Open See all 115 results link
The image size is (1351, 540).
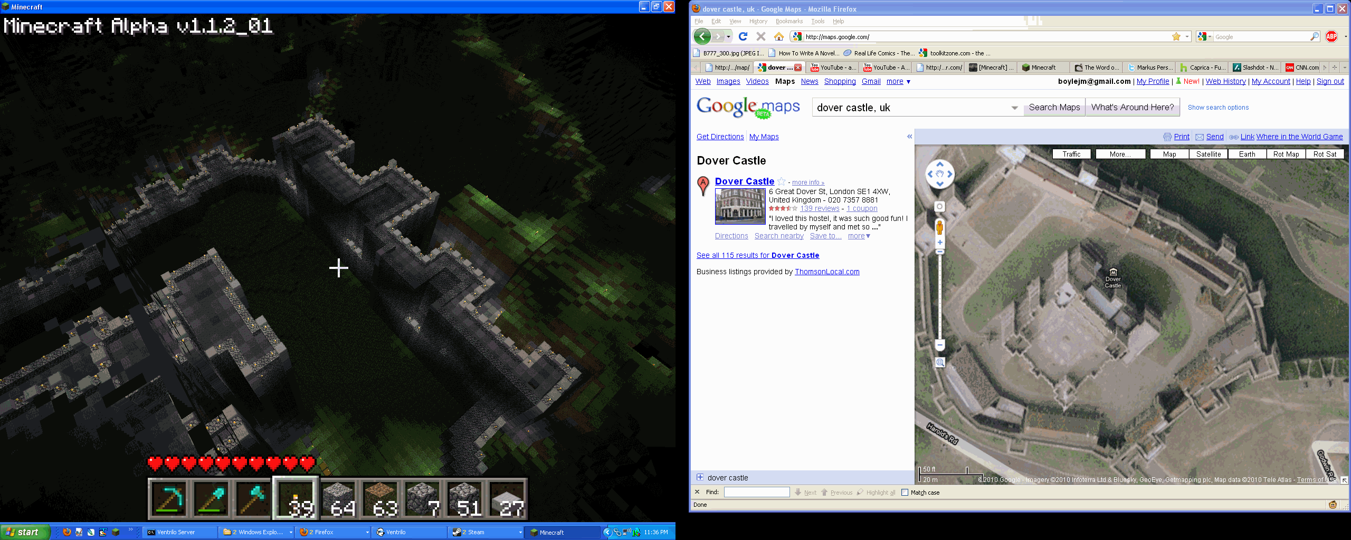point(758,255)
